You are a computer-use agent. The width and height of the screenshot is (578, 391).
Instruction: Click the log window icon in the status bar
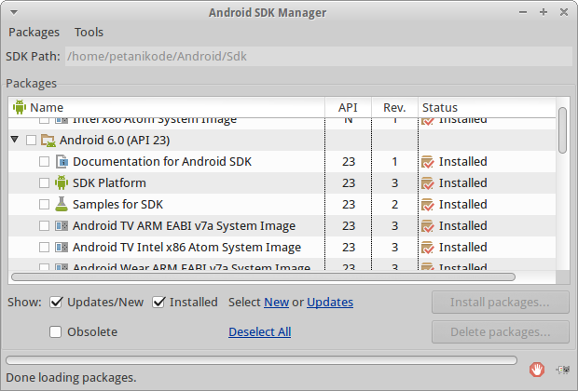562,370
